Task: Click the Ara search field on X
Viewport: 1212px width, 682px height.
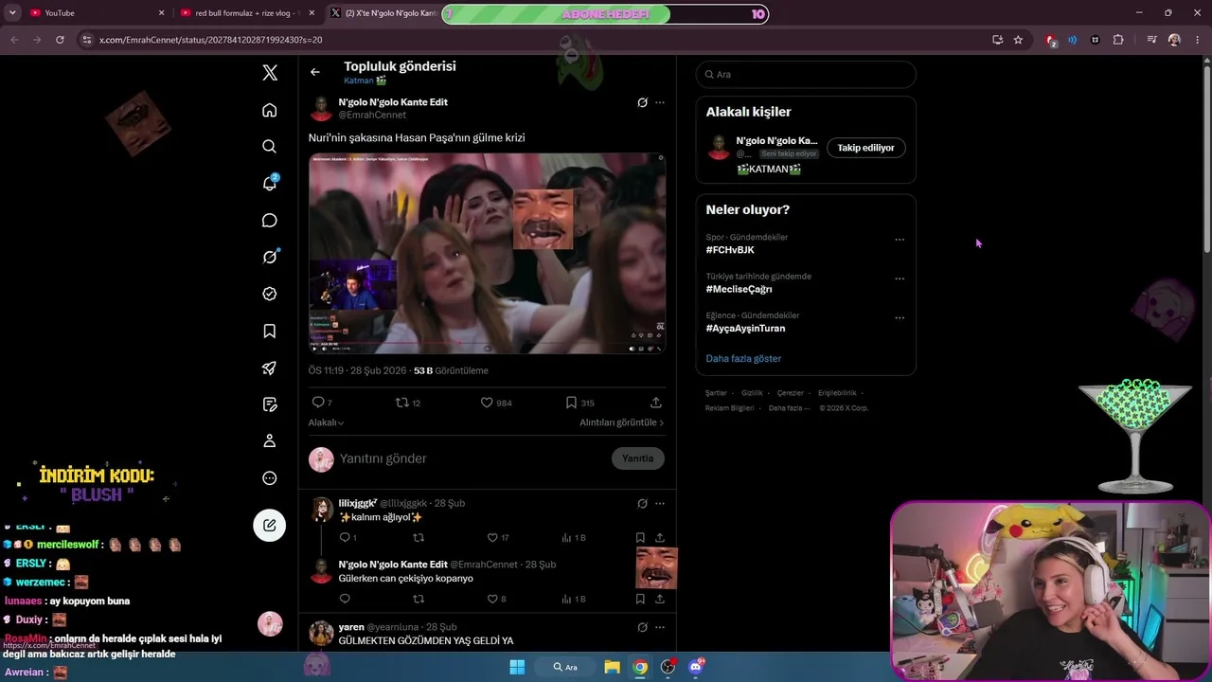Action: coord(806,75)
